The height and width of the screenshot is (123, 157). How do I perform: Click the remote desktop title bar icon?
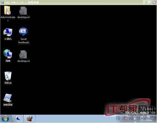[2, 2]
